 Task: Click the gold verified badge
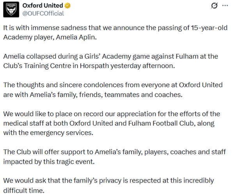click(68, 6)
